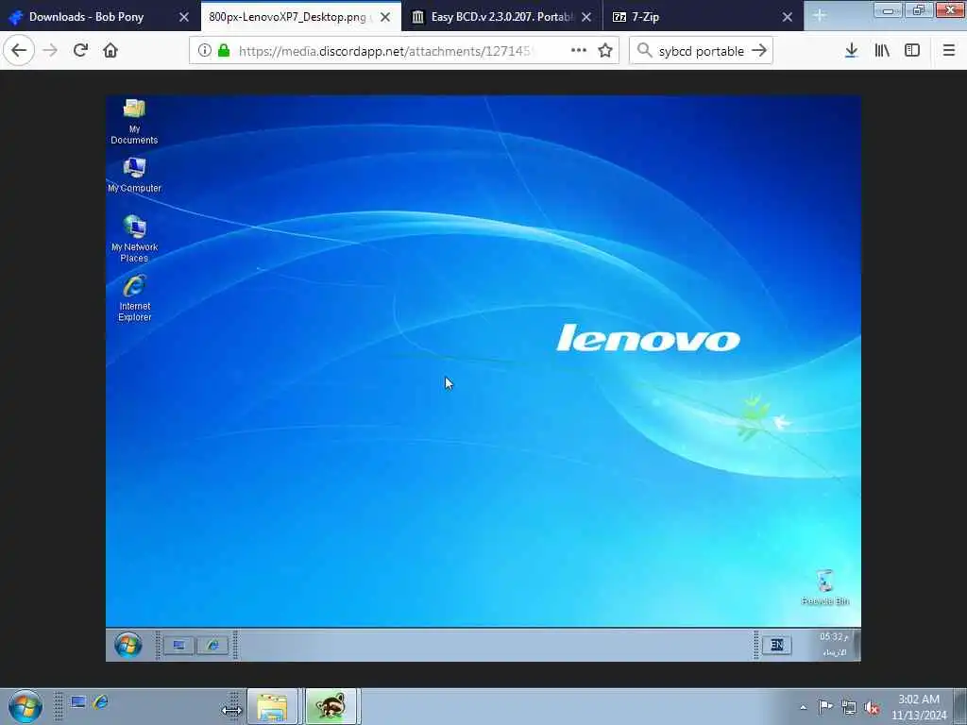Bookmark this page with the star
Viewport: 967px width, 725px height.
pyautogui.click(x=605, y=51)
